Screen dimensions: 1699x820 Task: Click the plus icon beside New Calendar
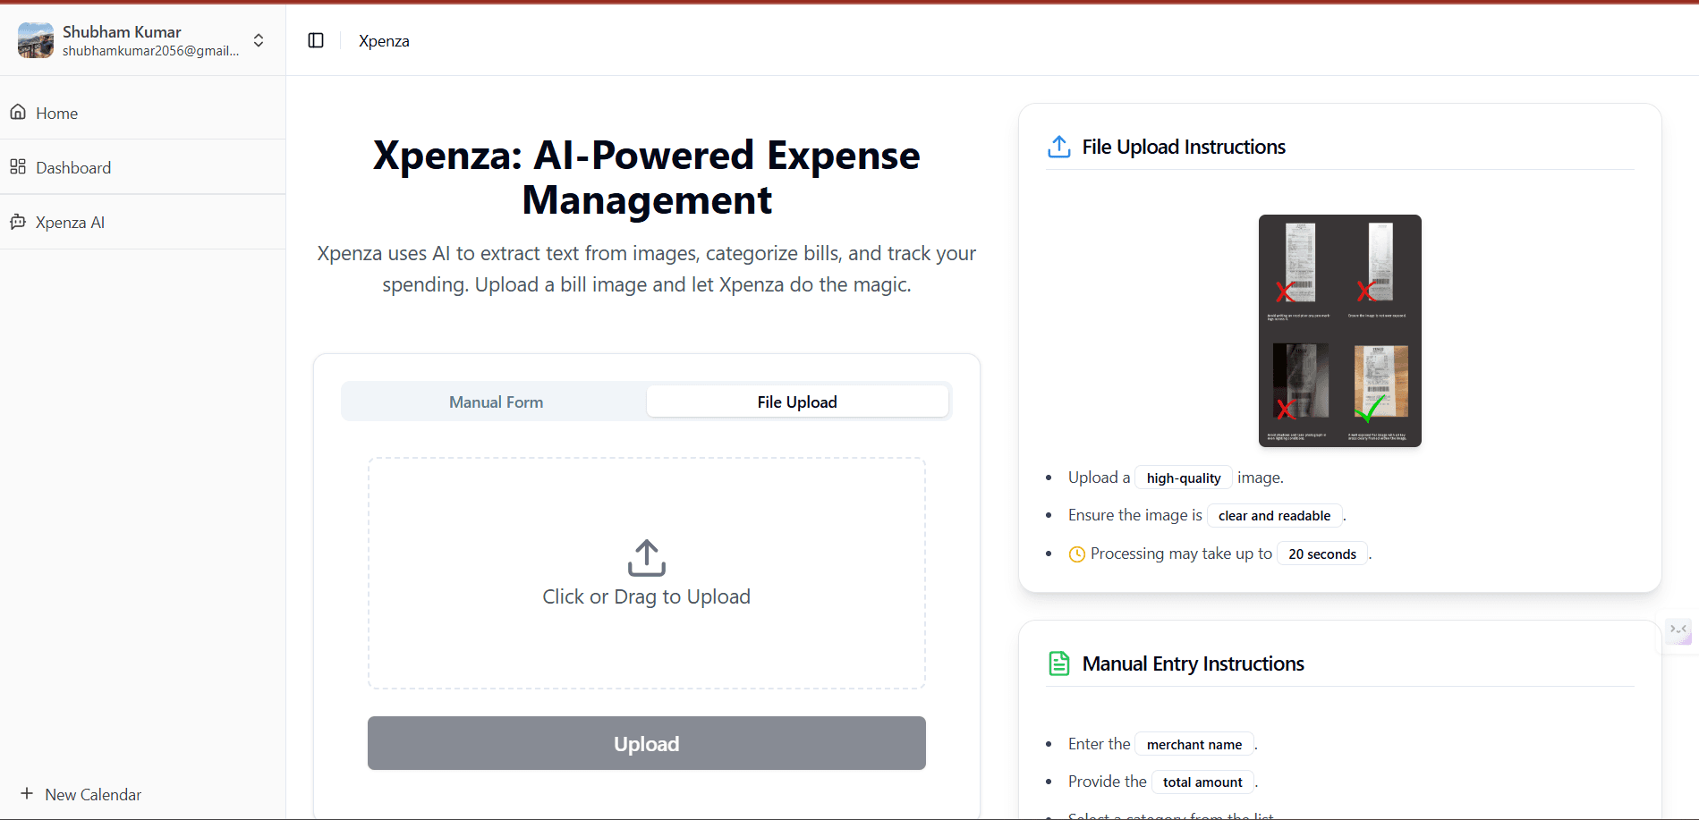pyautogui.click(x=27, y=794)
